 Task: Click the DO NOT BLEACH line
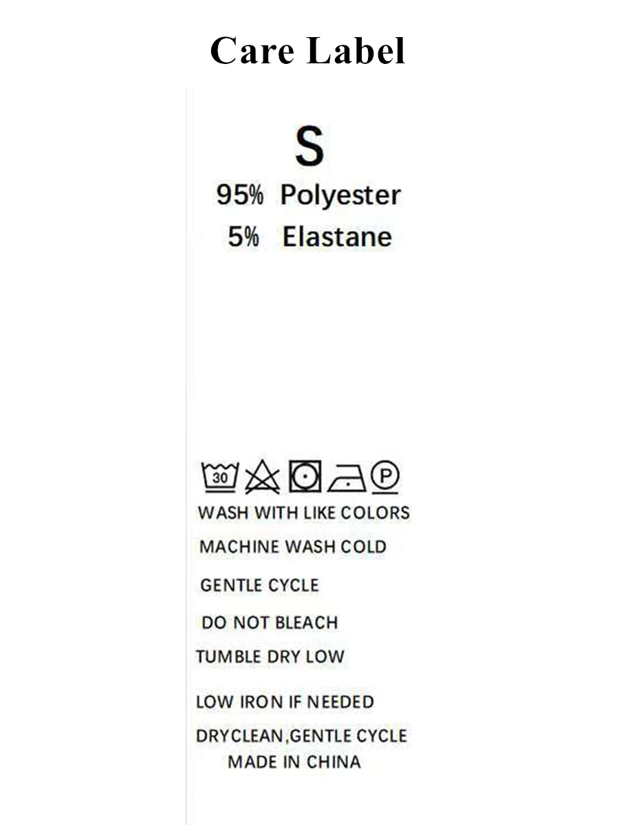point(270,623)
